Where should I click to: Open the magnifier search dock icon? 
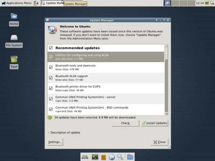[120, 157]
